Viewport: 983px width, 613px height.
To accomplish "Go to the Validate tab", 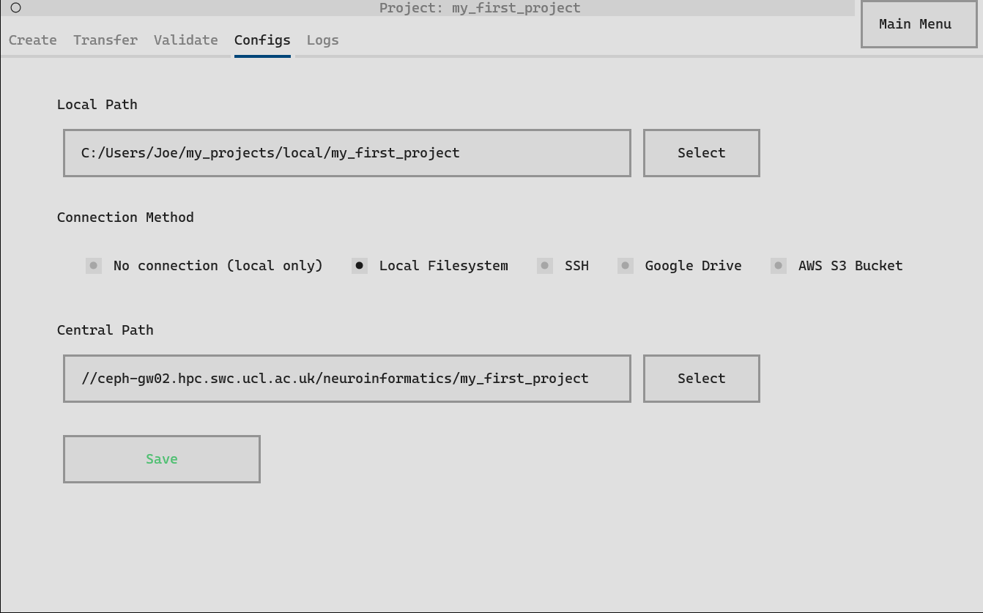I will pyautogui.click(x=186, y=40).
